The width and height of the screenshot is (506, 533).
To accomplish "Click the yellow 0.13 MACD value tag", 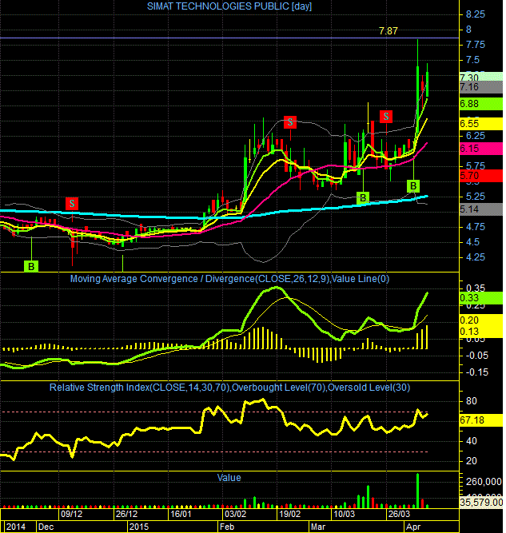I will coord(481,332).
